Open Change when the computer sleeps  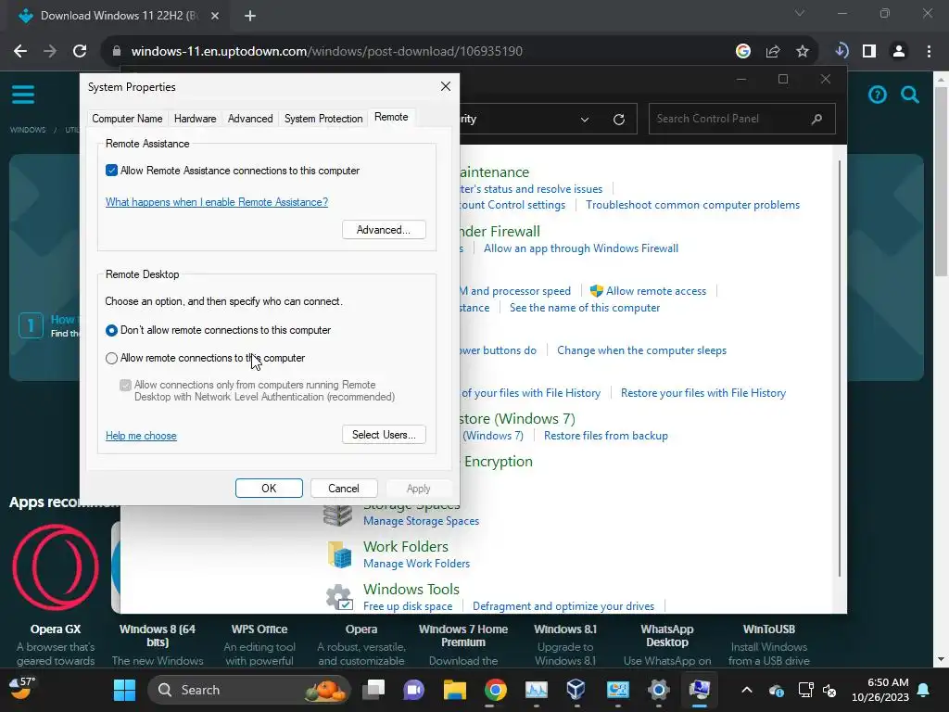click(641, 350)
